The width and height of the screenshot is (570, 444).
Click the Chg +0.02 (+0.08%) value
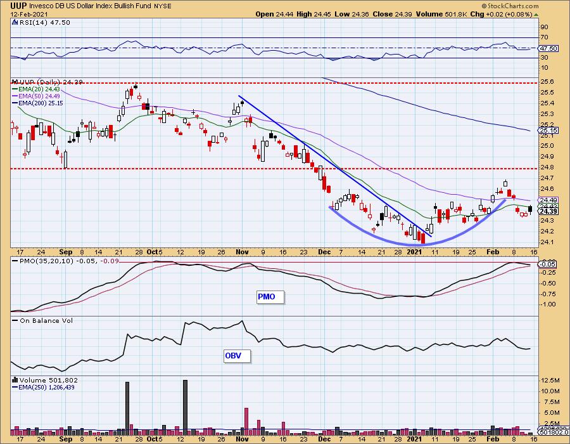[501, 14]
